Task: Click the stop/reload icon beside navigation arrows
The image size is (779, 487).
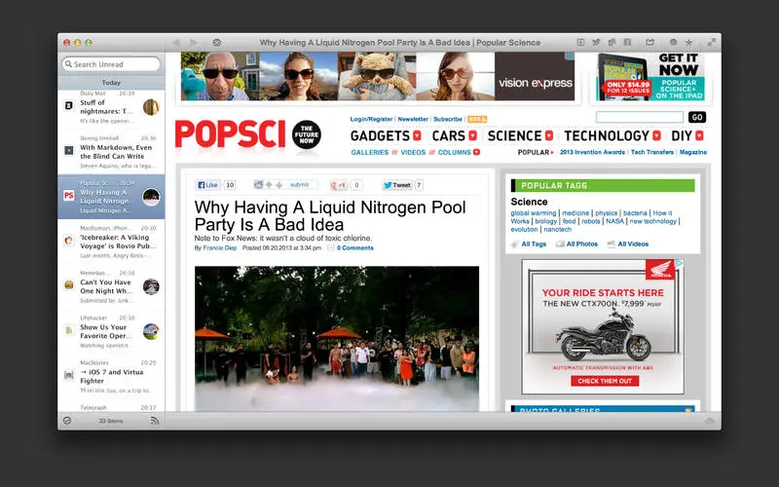Action: click(x=216, y=43)
